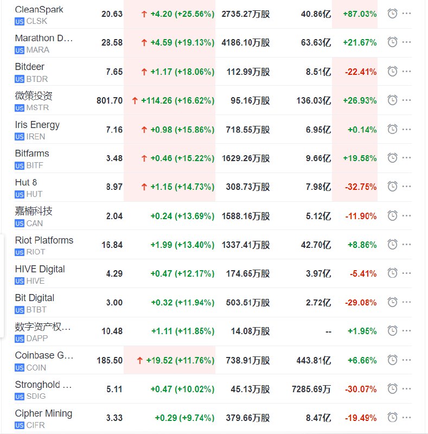
Task: Open more options for IREN row
Action: [x=406, y=129]
